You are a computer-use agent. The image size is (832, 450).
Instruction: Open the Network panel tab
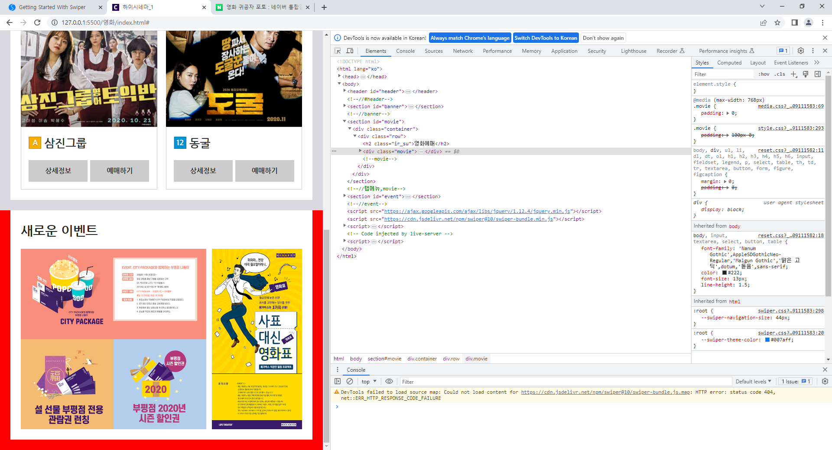pyautogui.click(x=463, y=51)
